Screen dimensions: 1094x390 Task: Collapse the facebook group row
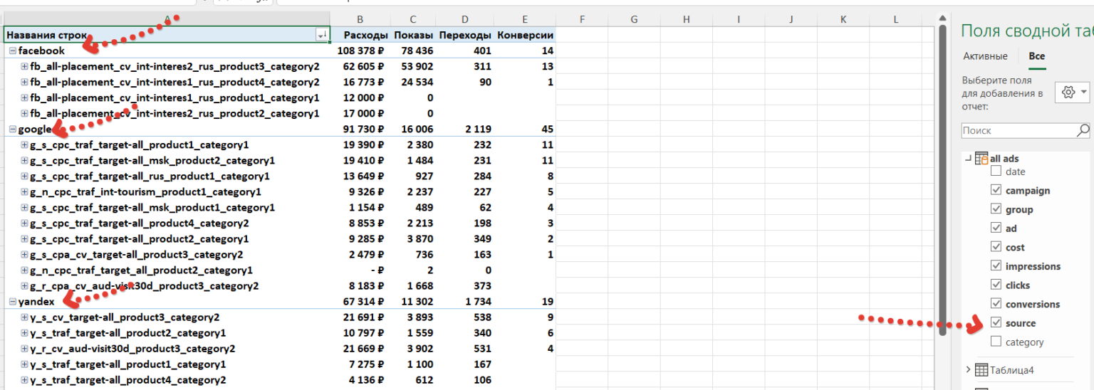[x=13, y=51]
